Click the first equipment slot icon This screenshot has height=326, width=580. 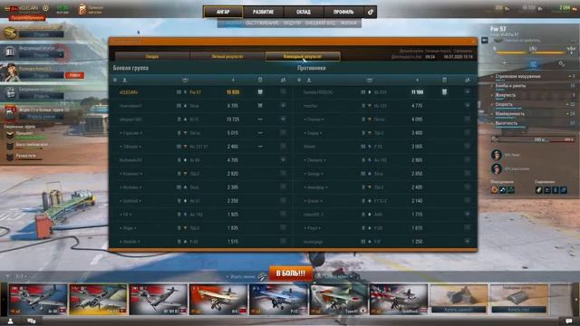(494, 190)
